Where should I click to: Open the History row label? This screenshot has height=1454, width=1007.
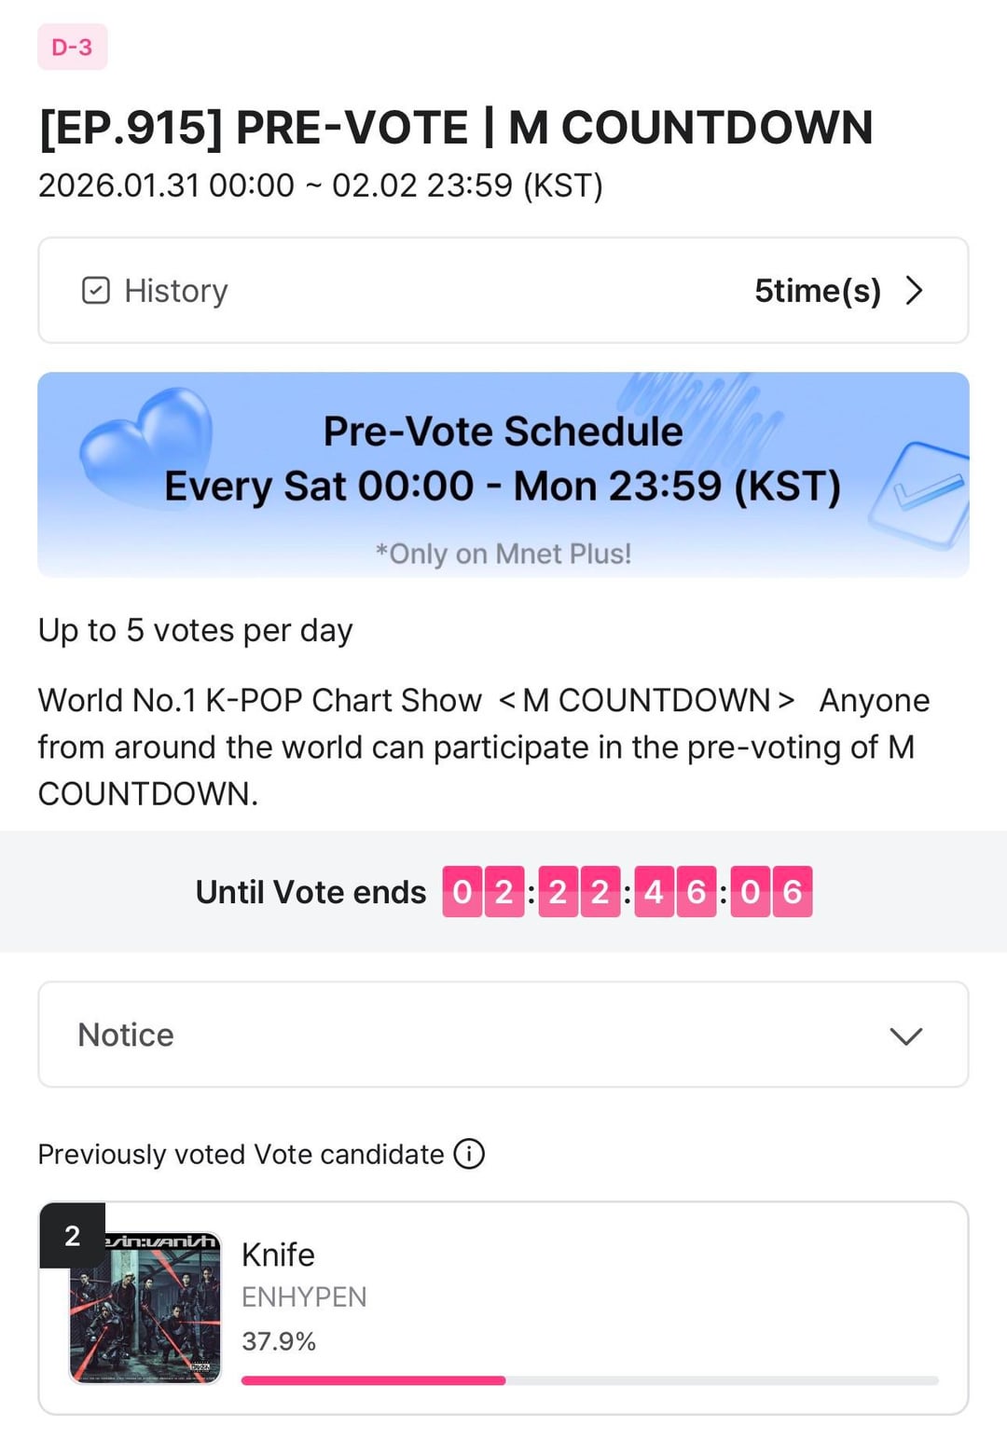click(175, 291)
